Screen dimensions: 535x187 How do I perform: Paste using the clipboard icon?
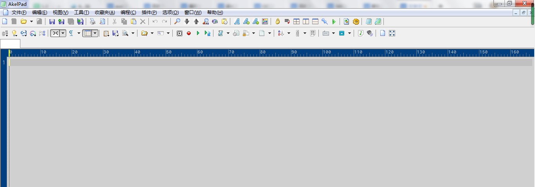(133, 21)
